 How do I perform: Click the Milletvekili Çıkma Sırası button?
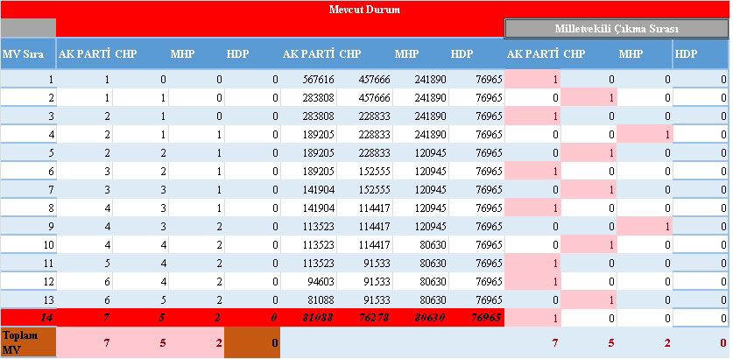tap(617, 29)
